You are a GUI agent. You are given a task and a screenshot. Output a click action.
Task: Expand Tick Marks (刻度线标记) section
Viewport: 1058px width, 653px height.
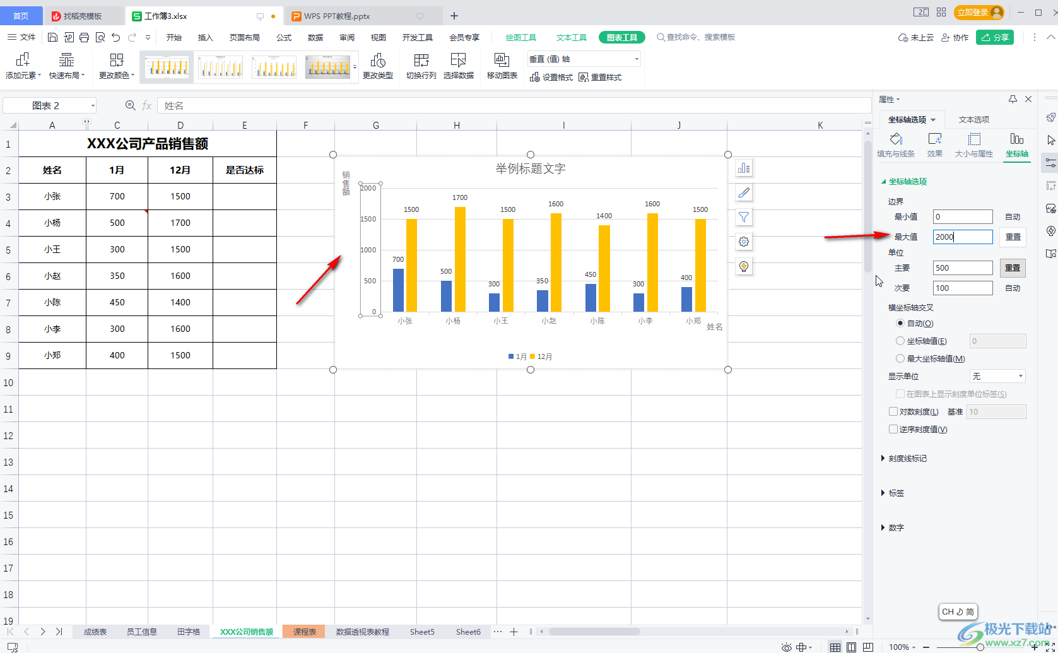[904, 458]
